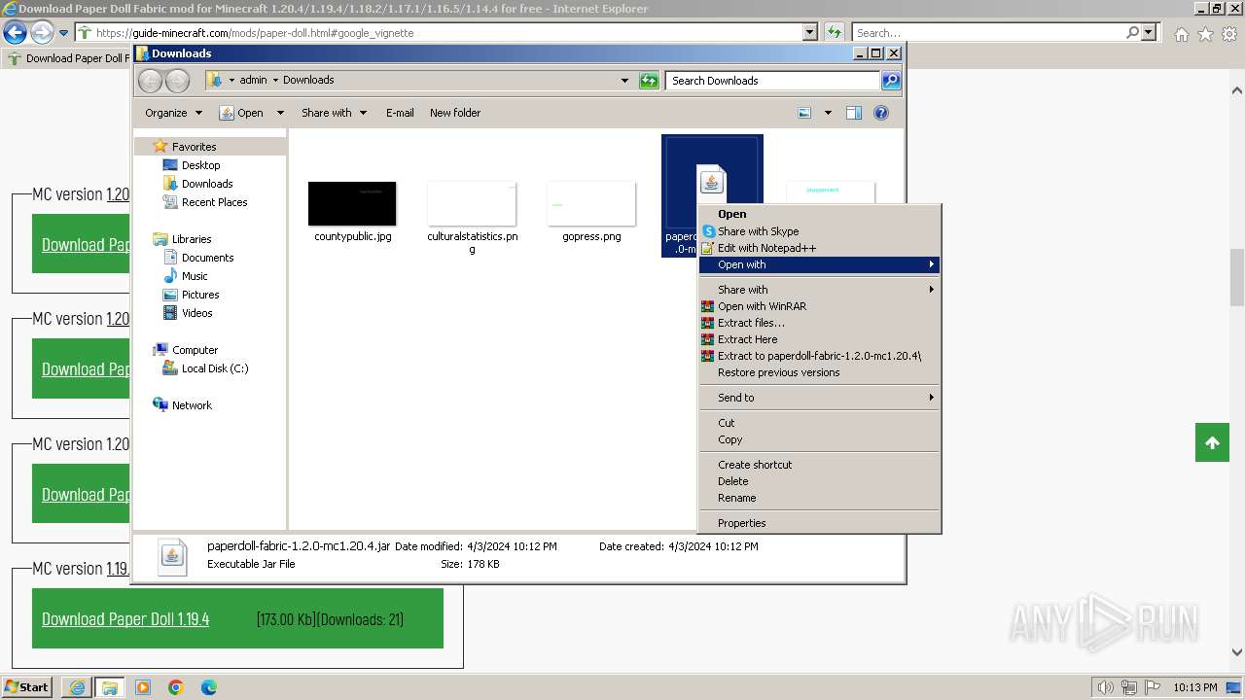Image resolution: width=1245 pixels, height=700 pixels.
Task: Create a 'New folder' in Downloads
Action: (455, 113)
